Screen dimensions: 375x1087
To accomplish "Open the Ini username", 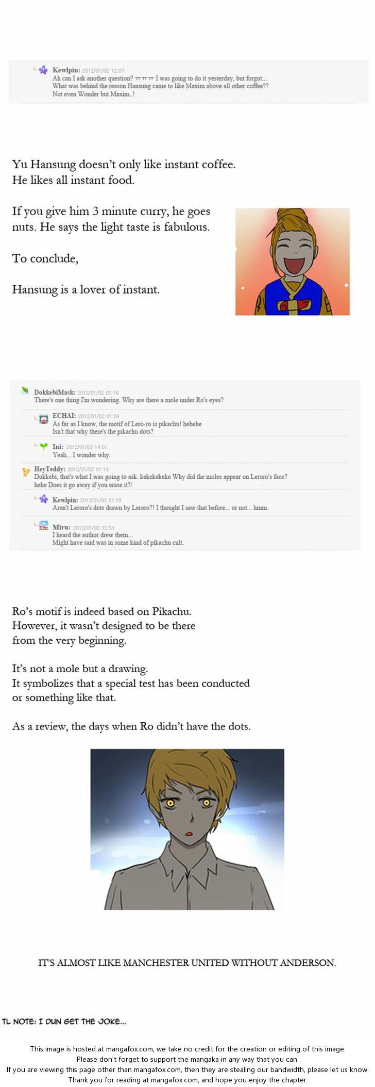I will [58, 447].
